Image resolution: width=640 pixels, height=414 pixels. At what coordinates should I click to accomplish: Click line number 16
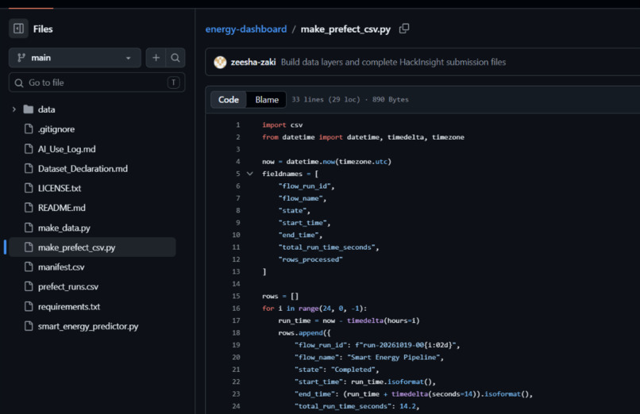coord(237,309)
